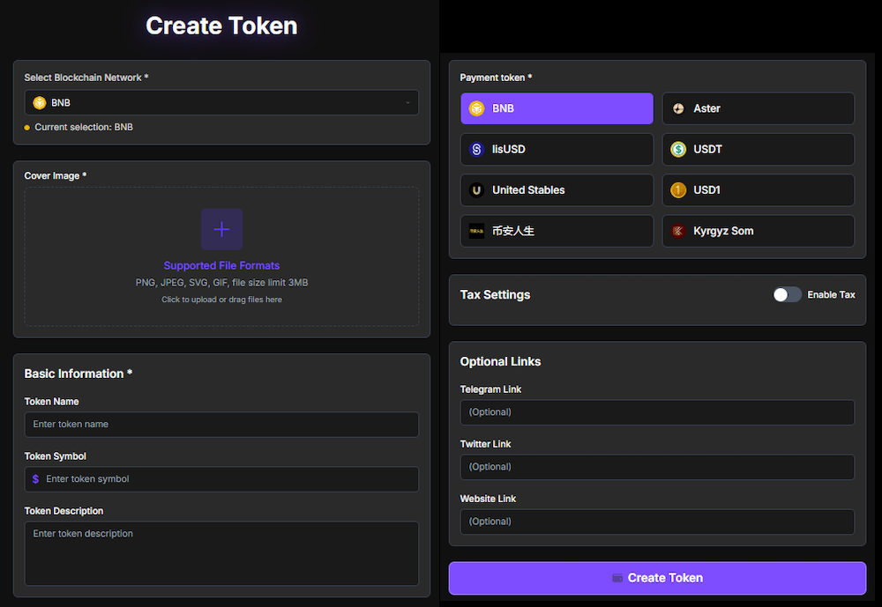Click the dollar sign icon in Token Symbol field
This screenshot has width=882, height=607.
[34, 479]
